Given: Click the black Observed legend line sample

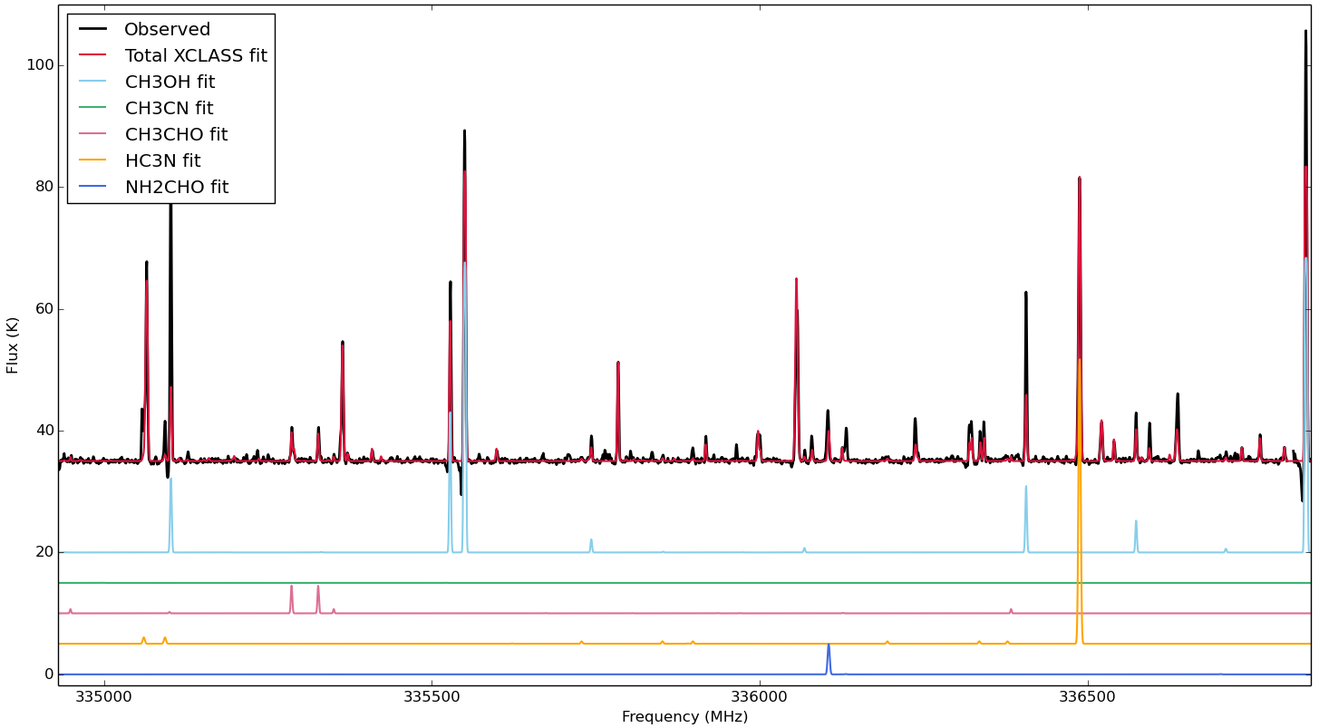Looking at the screenshot, I should point(93,29).
